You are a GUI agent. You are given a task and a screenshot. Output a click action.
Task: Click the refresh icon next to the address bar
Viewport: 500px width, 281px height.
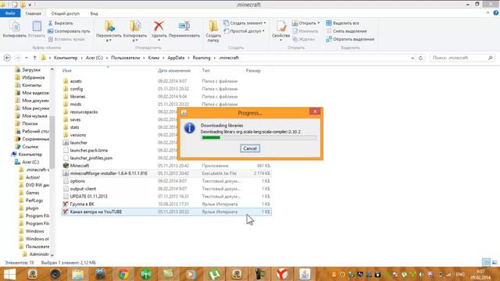tap(420, 58)
